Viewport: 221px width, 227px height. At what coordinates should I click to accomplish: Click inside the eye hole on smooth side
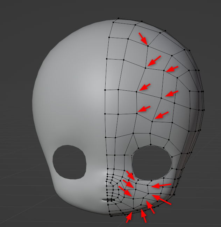69,162
